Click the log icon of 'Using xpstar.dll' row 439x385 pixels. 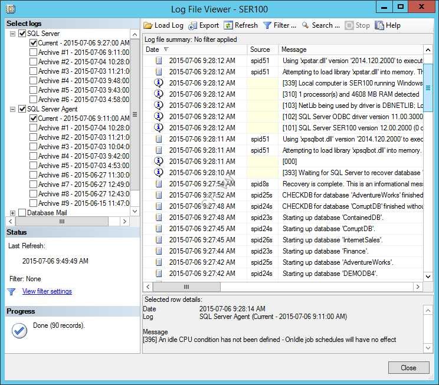click(159, 61)
